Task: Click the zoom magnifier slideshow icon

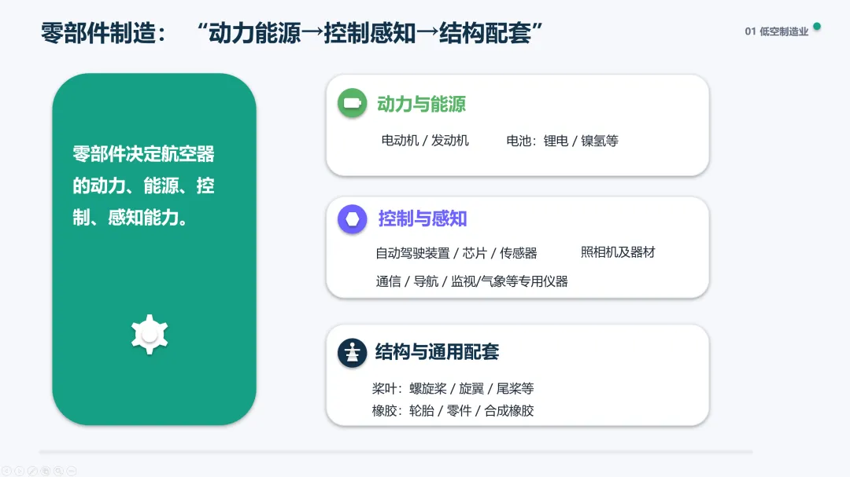Action: click(58, 471)
